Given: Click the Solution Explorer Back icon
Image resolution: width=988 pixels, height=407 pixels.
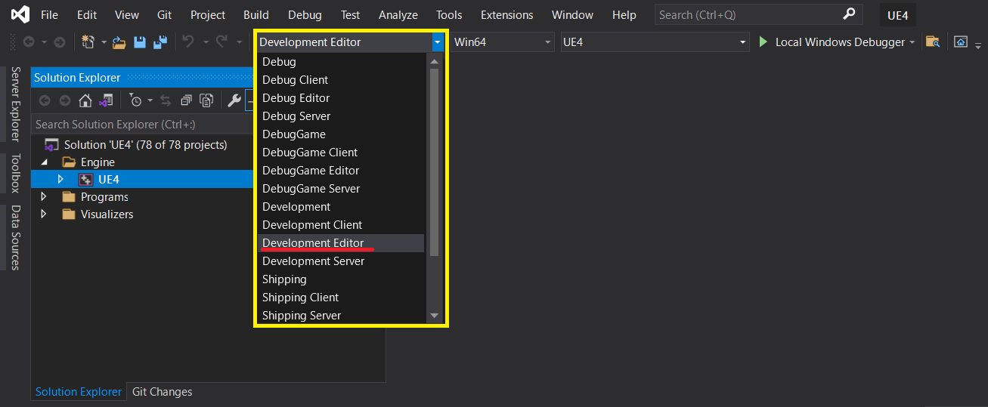Looking at the screenshot, I should click(45, 100).
